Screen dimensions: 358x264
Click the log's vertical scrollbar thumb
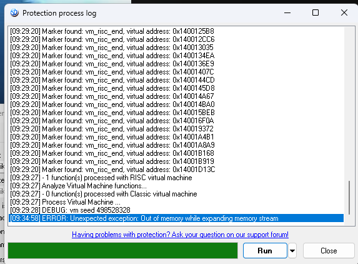pos(349,198)
